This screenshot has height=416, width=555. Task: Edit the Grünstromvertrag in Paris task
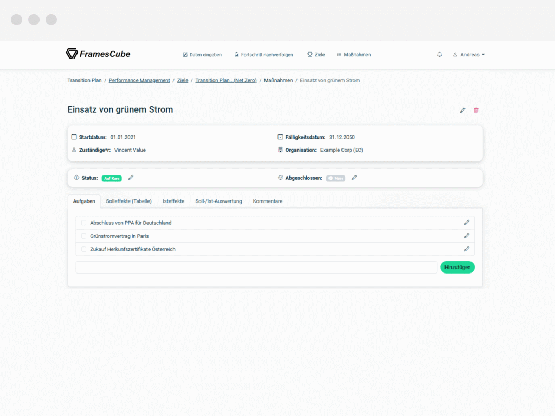click(x=467, y=236)
